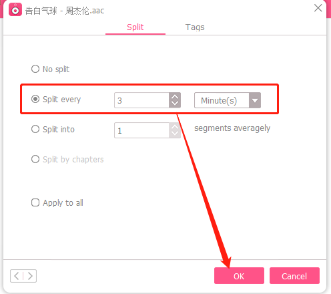Switch to the Tags tab
This screenshot has height=294, width=331.
click(x=195, y=27)
